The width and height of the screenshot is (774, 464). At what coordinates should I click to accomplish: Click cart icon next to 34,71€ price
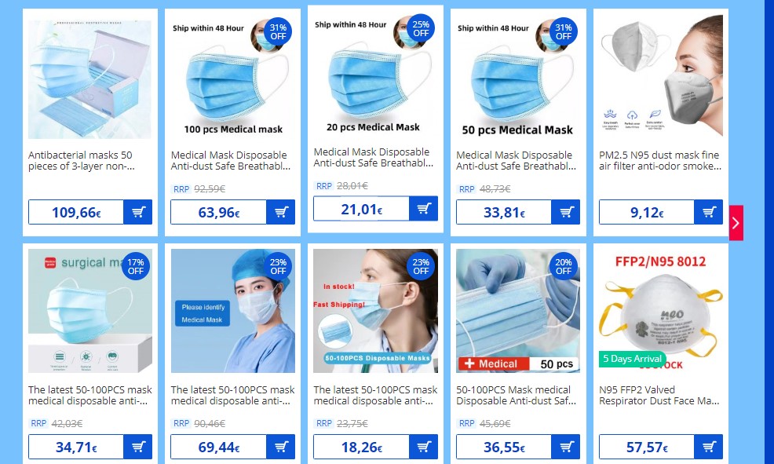137,447
